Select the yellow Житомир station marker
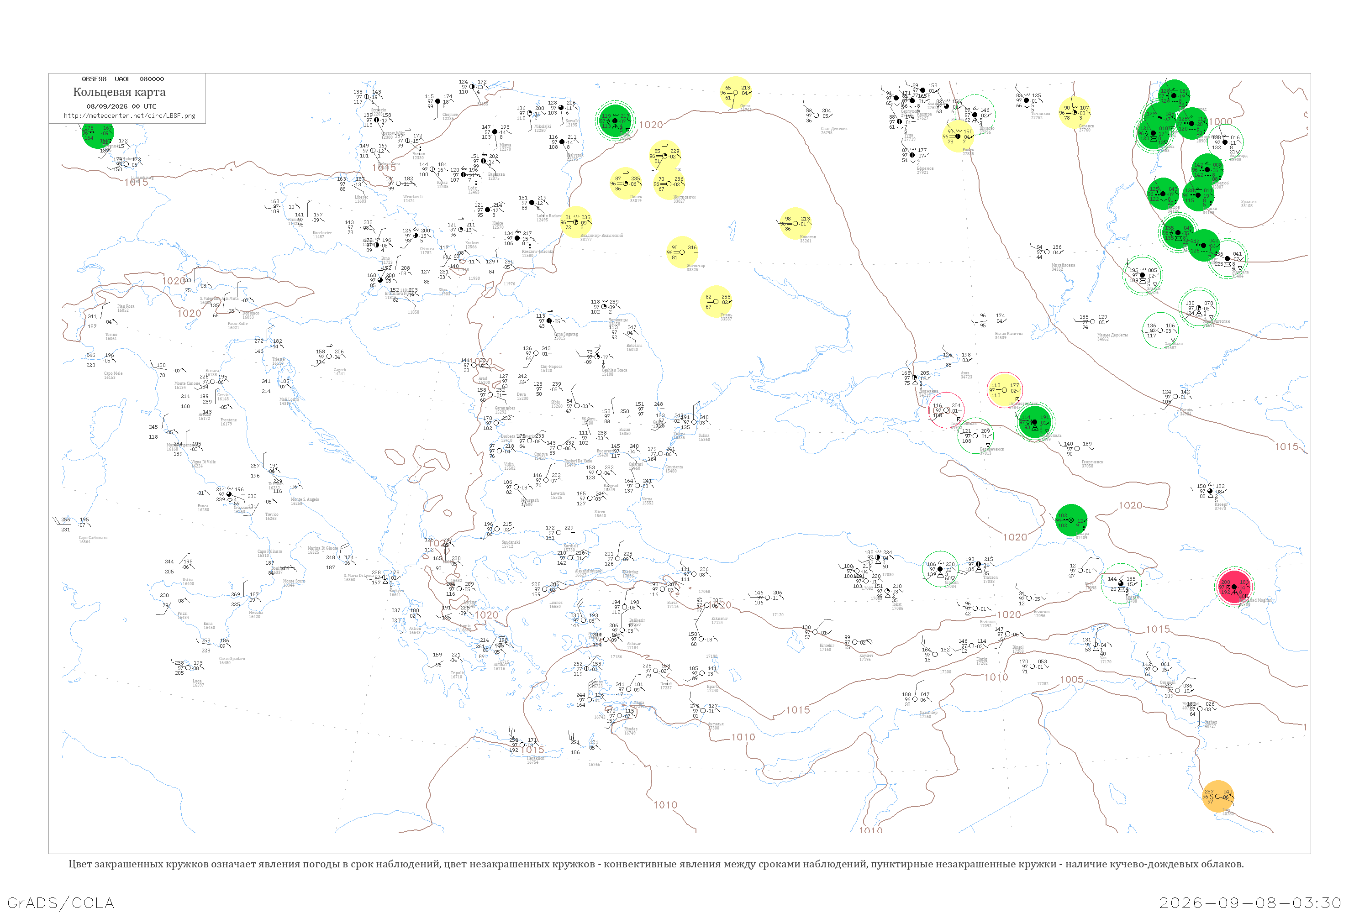The width and height of the screenshot is (1370, 913). pos(682,252)
